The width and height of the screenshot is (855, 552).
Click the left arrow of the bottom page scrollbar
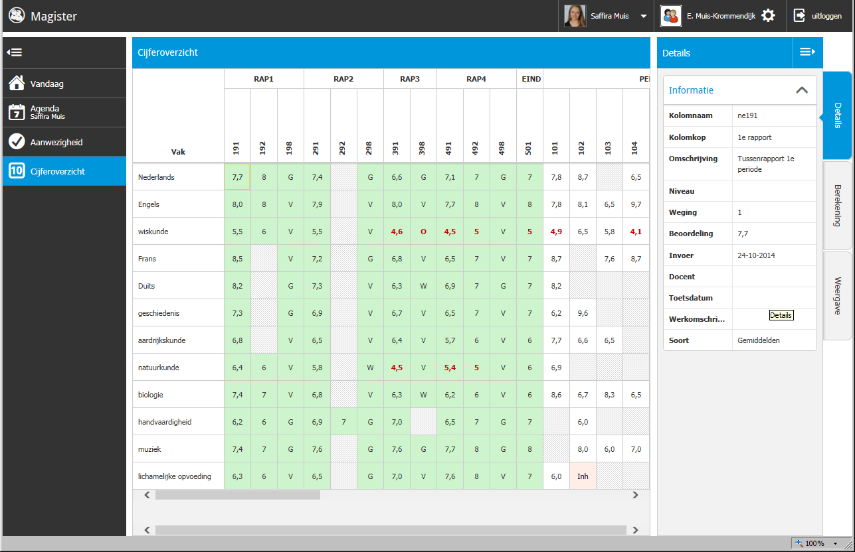(147, 530)
